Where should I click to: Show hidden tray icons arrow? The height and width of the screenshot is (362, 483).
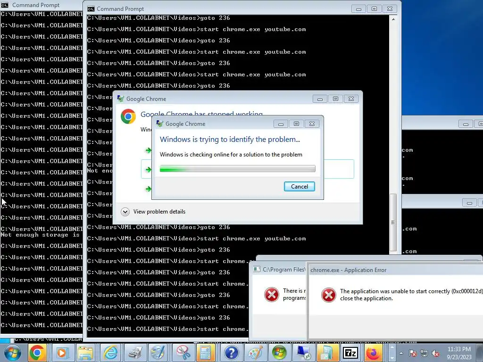click(x=401, y=353)
